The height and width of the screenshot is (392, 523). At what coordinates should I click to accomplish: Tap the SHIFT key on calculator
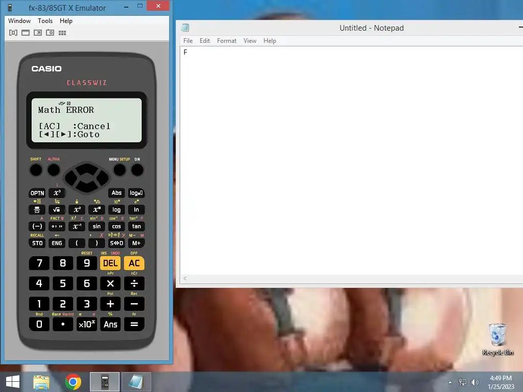coord(36,170)
